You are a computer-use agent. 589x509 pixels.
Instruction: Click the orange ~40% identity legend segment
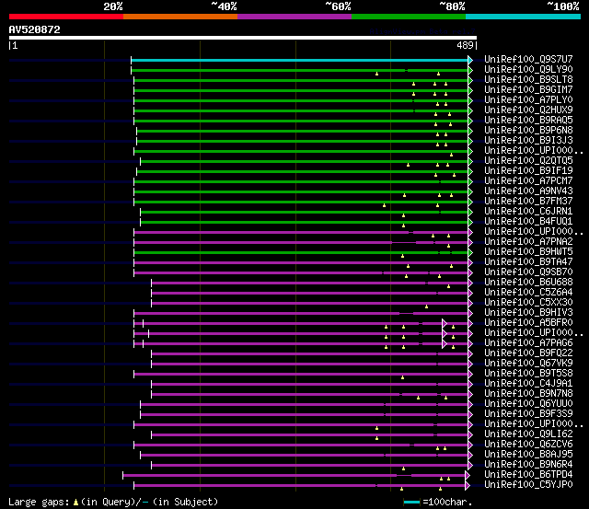[x=180, y=17]
